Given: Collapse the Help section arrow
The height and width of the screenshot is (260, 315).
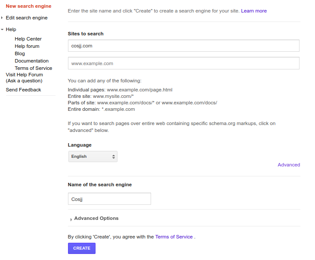Looking at the screenshot, I should [2, 29].
